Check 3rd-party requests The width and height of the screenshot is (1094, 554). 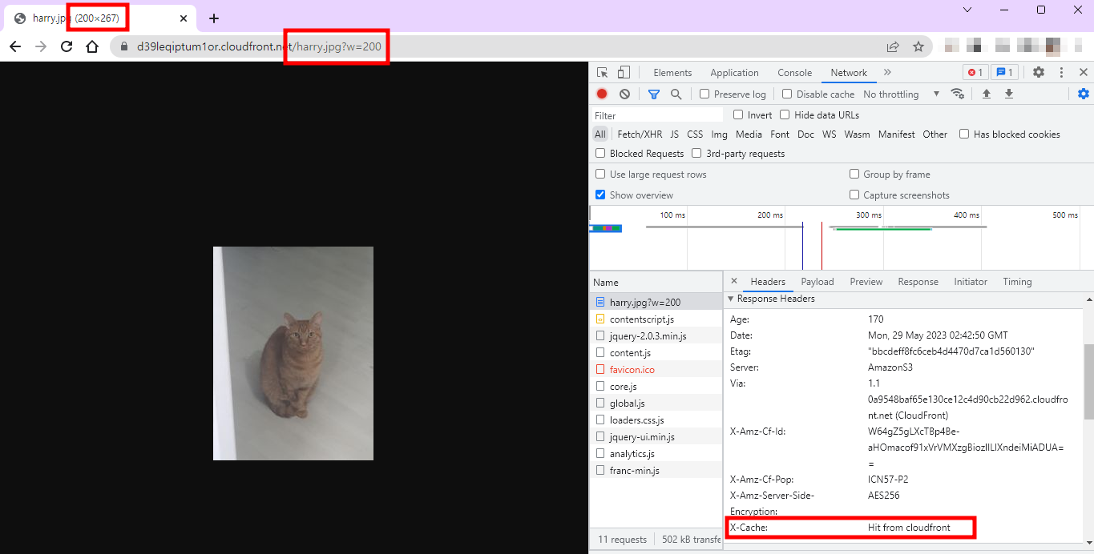(696, 153)
